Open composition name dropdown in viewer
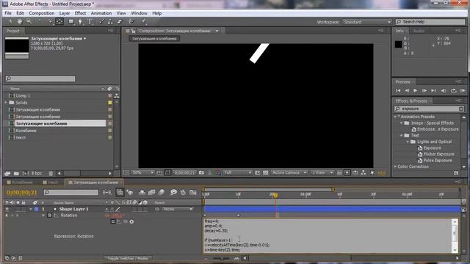This screenshot has height=264, width=470. [x=217, y=31]
